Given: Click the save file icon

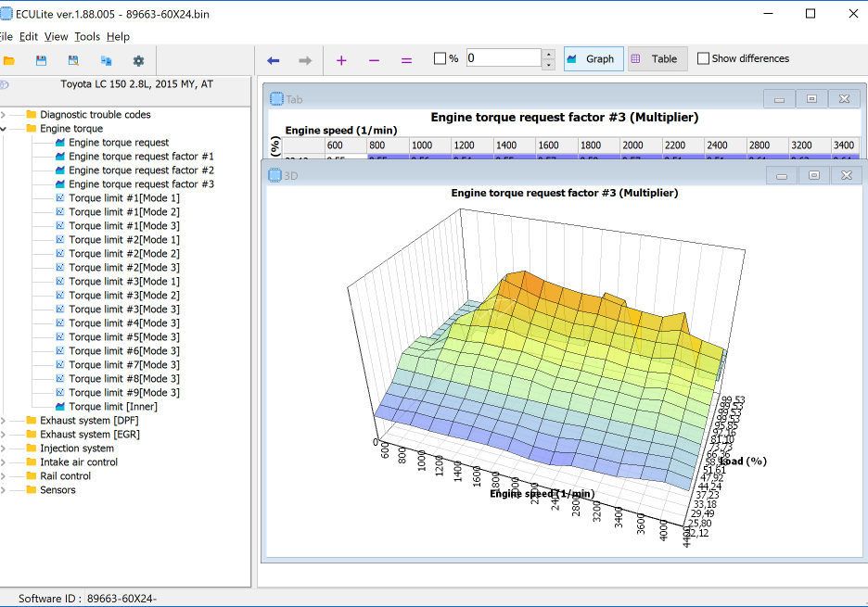Looking at the screenshot, I should (41, 60).
